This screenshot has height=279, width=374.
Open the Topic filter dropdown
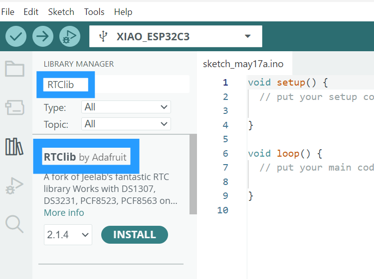click(x=126, y=124)
